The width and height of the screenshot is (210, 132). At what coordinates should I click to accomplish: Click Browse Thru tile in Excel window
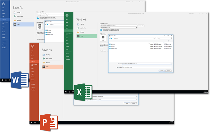point(103,38)
